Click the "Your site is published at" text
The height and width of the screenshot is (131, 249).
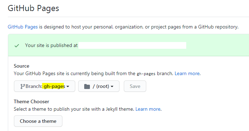[51, 46]
